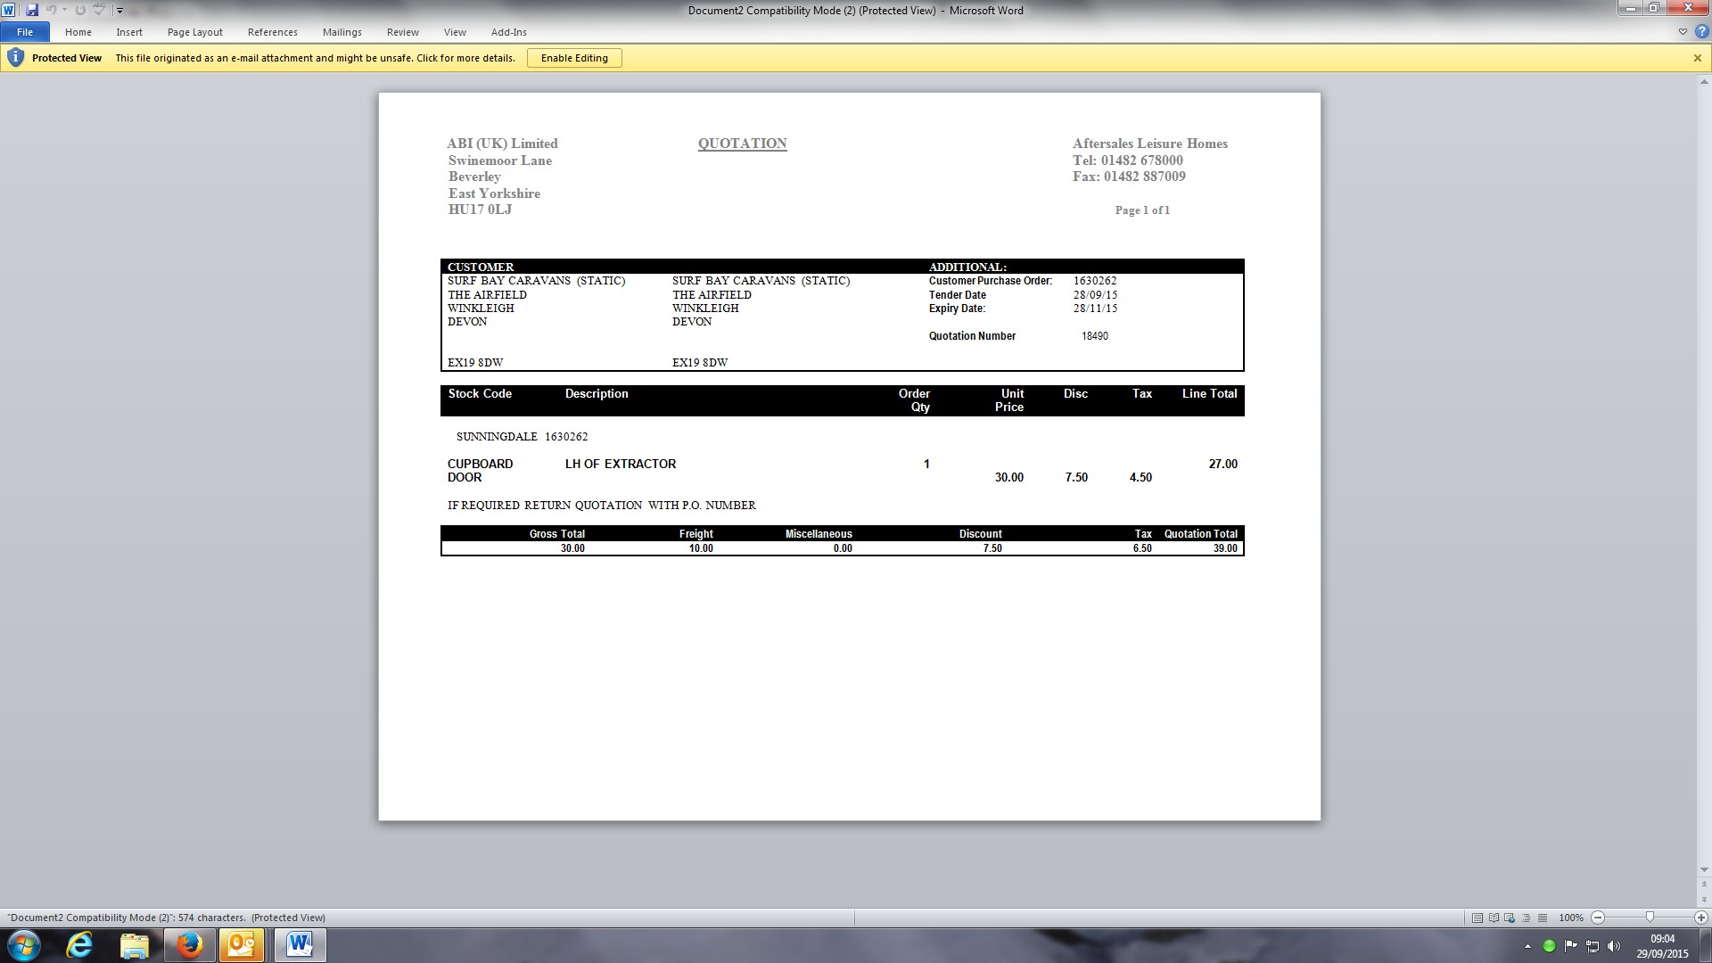This screenshot has width=1712, height=963.
Task: Open the File tab
Action: click(25, 32)
